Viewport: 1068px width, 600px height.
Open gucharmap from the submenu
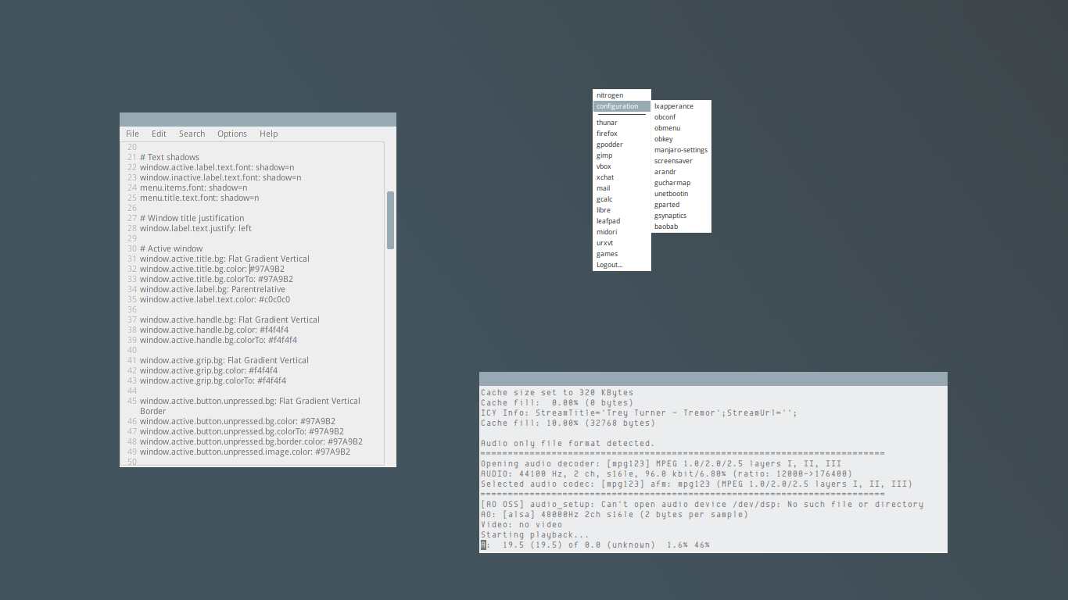(x=681, y=183)
